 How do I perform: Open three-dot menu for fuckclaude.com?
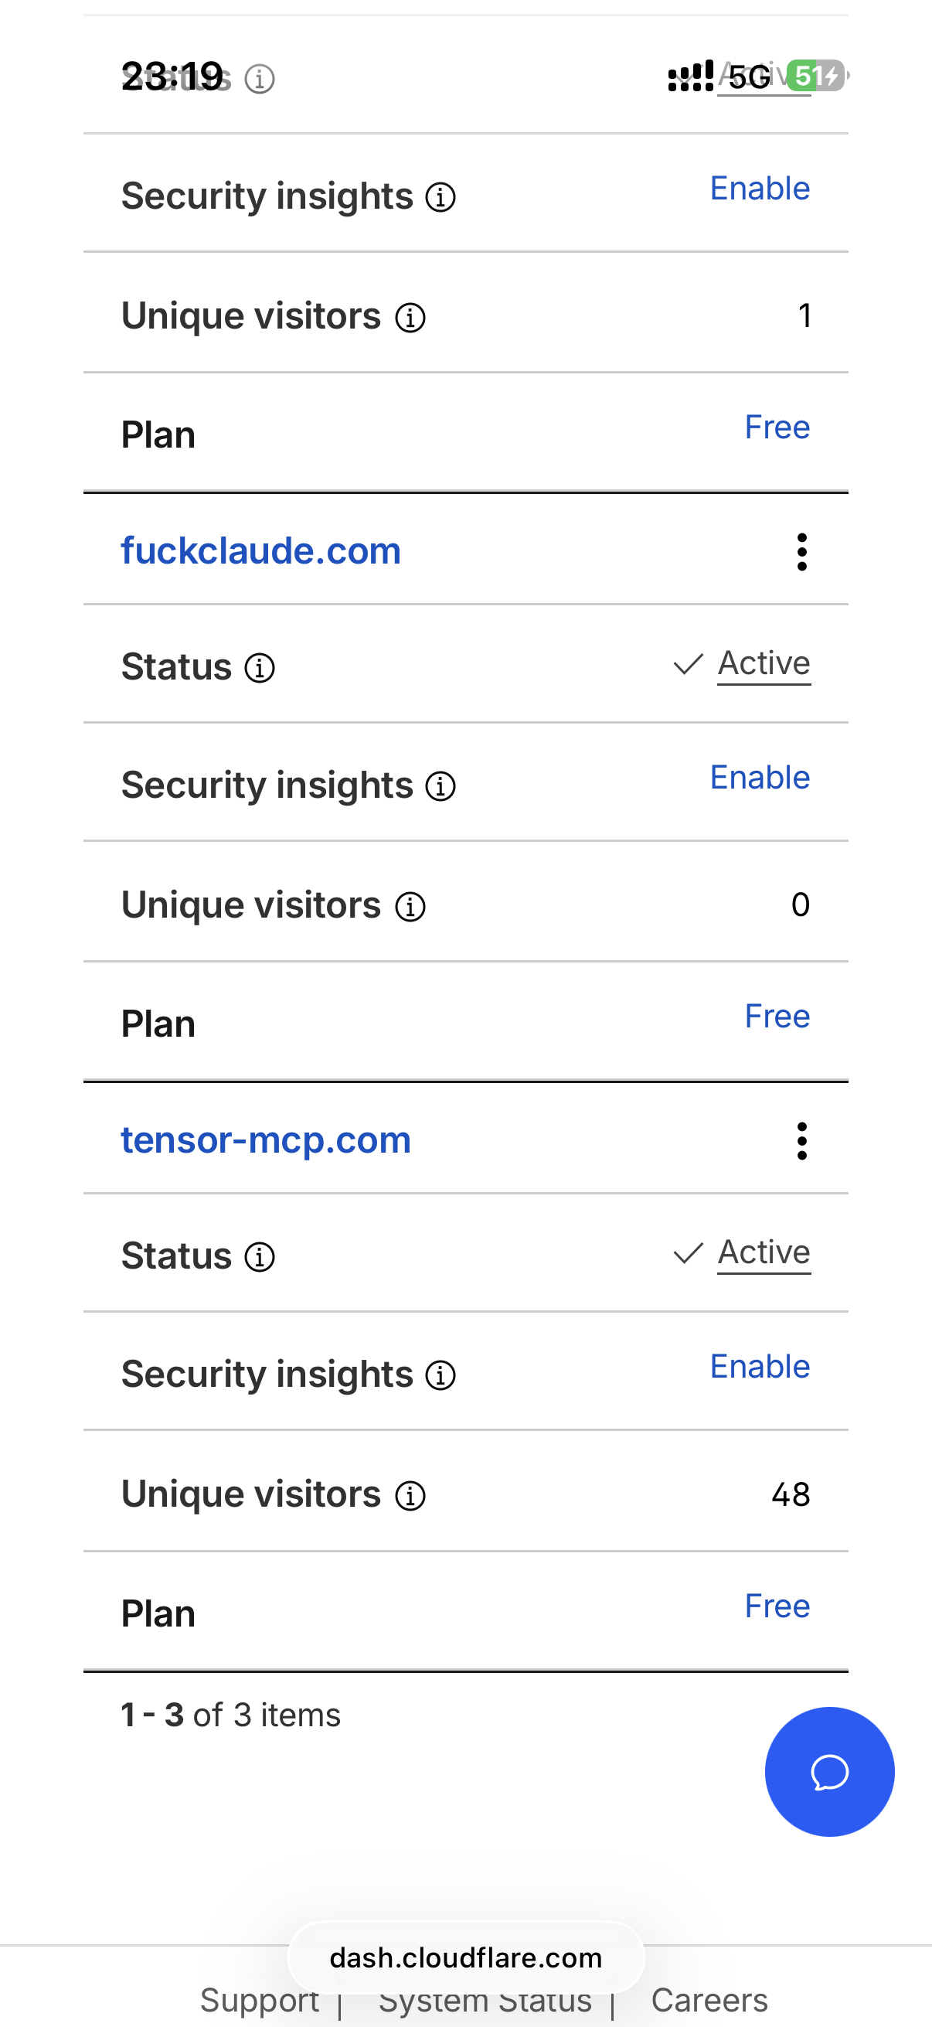(801, 552)
